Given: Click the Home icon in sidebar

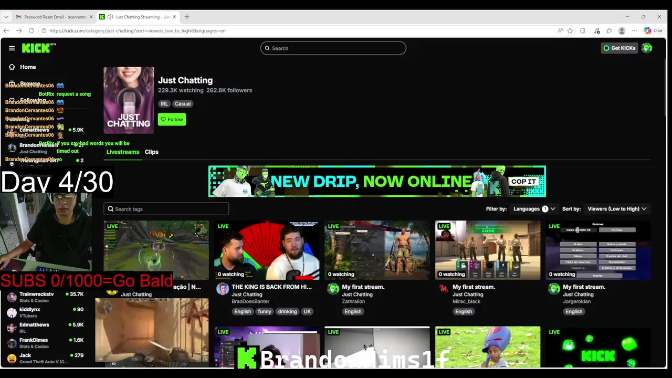Looking at the screenshot, I should [12, 67].
